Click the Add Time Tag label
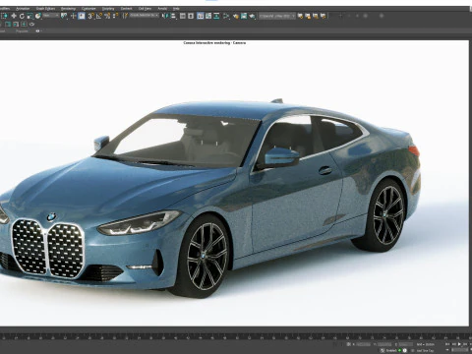This screenshot has height=354, width=472. pyautogui.click(x=426, y=351)
